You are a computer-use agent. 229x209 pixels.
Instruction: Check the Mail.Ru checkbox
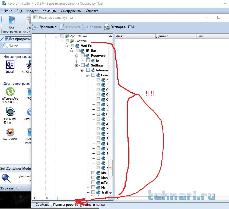pyautogui.click(x=72, y=45)
